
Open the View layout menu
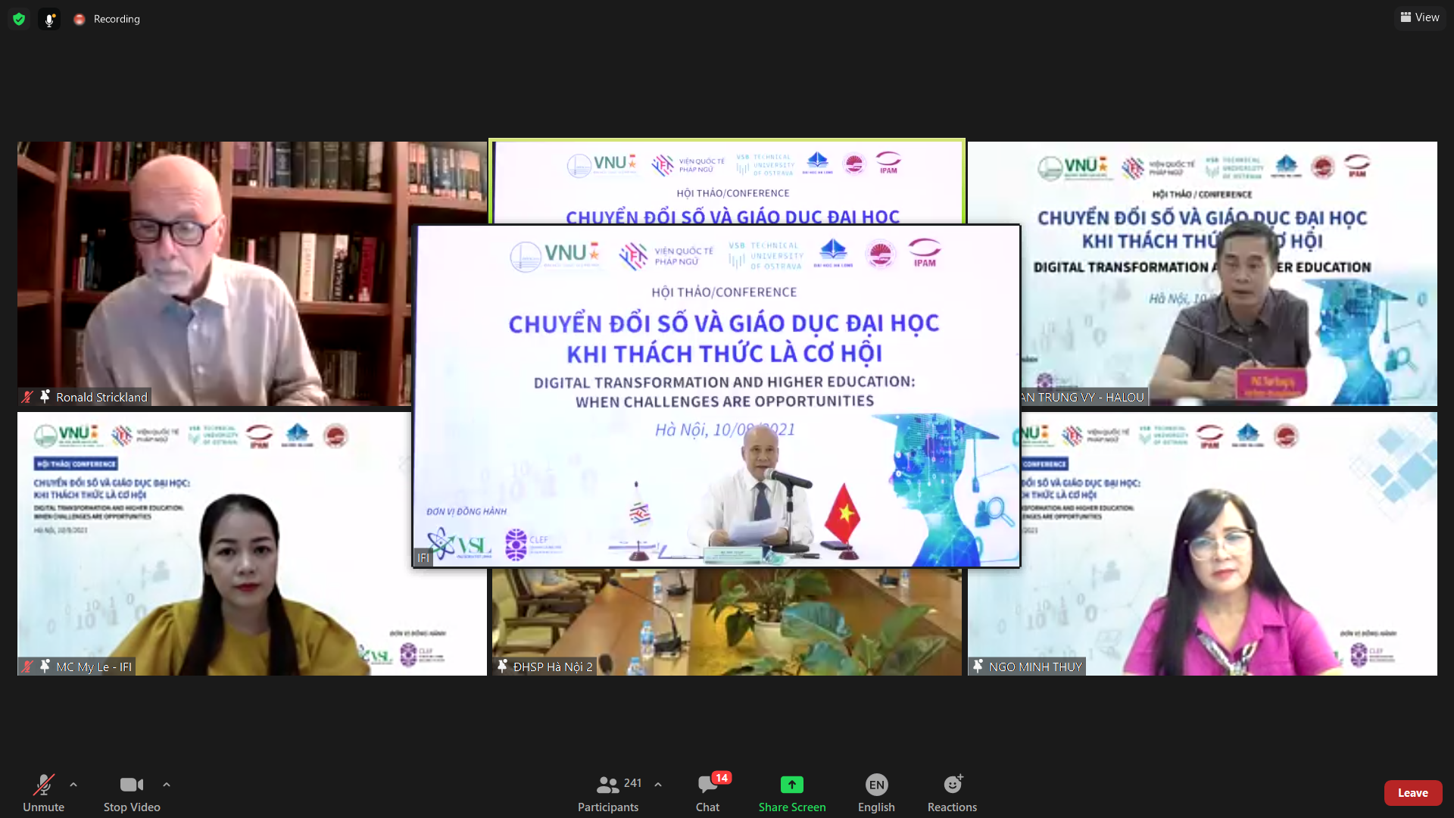(x=1420, y=17)
